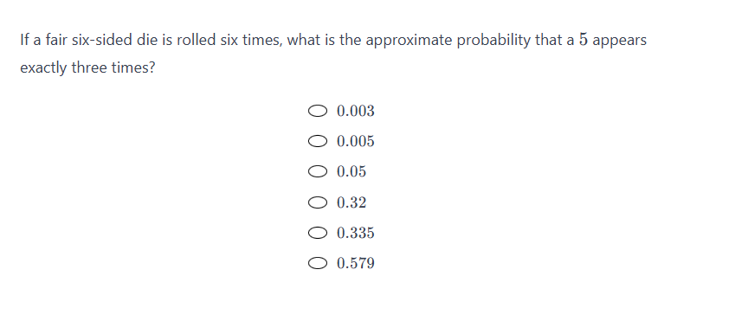Select the 0.003 radio button

(x=318, y=111)
